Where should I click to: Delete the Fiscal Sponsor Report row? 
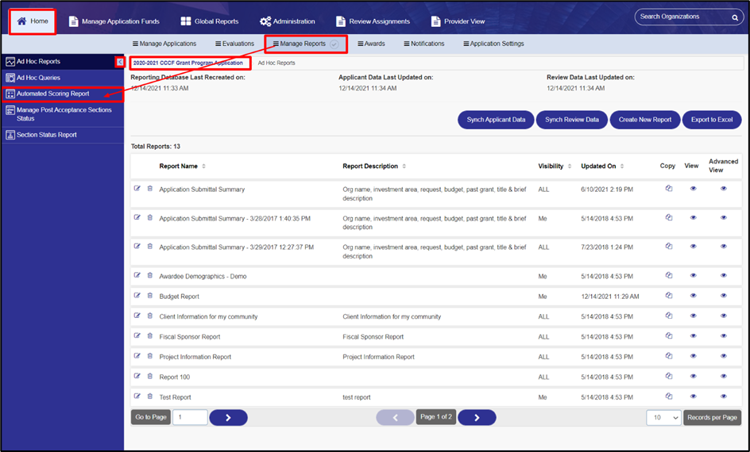[149, 335]
